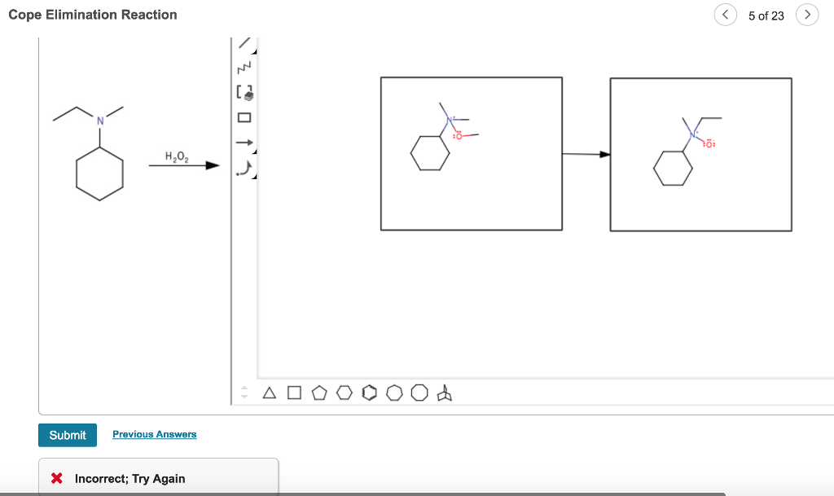Select the cyclopropane triangle template
Viewport: 834px width, 496px height.
(270, 393)
